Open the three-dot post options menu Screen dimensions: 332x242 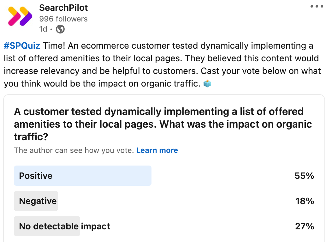click(x=317, y=6)
